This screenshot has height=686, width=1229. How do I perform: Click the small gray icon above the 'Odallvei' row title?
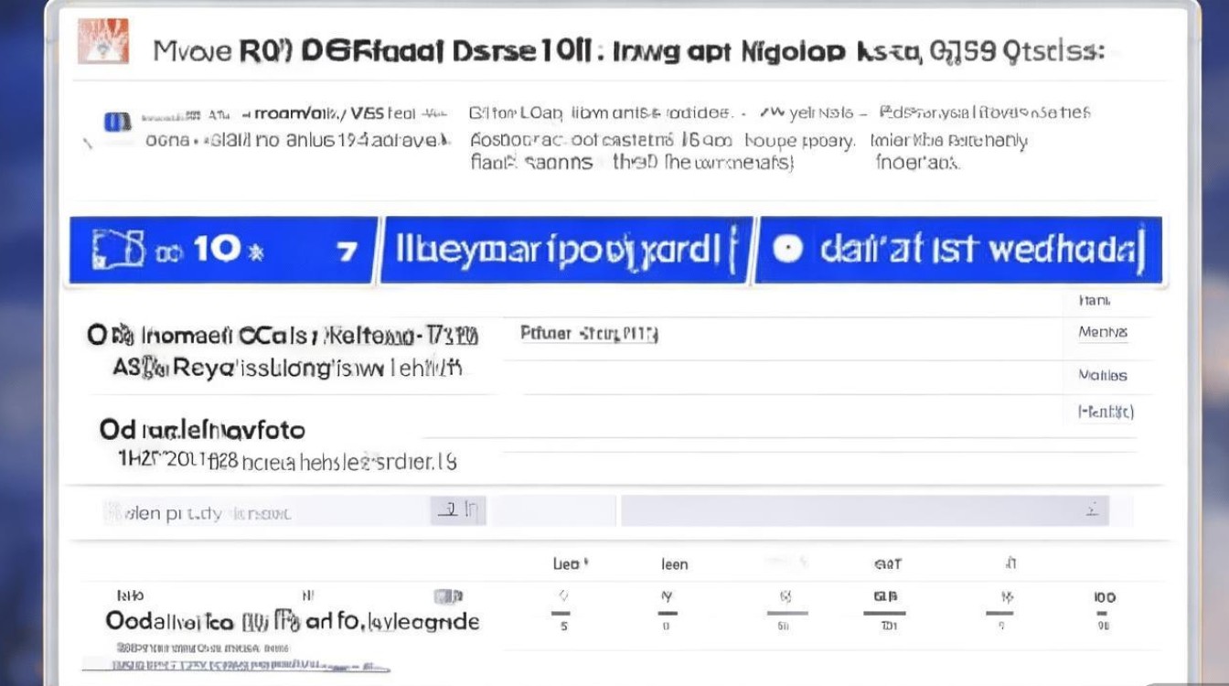[x=447, y=596]
